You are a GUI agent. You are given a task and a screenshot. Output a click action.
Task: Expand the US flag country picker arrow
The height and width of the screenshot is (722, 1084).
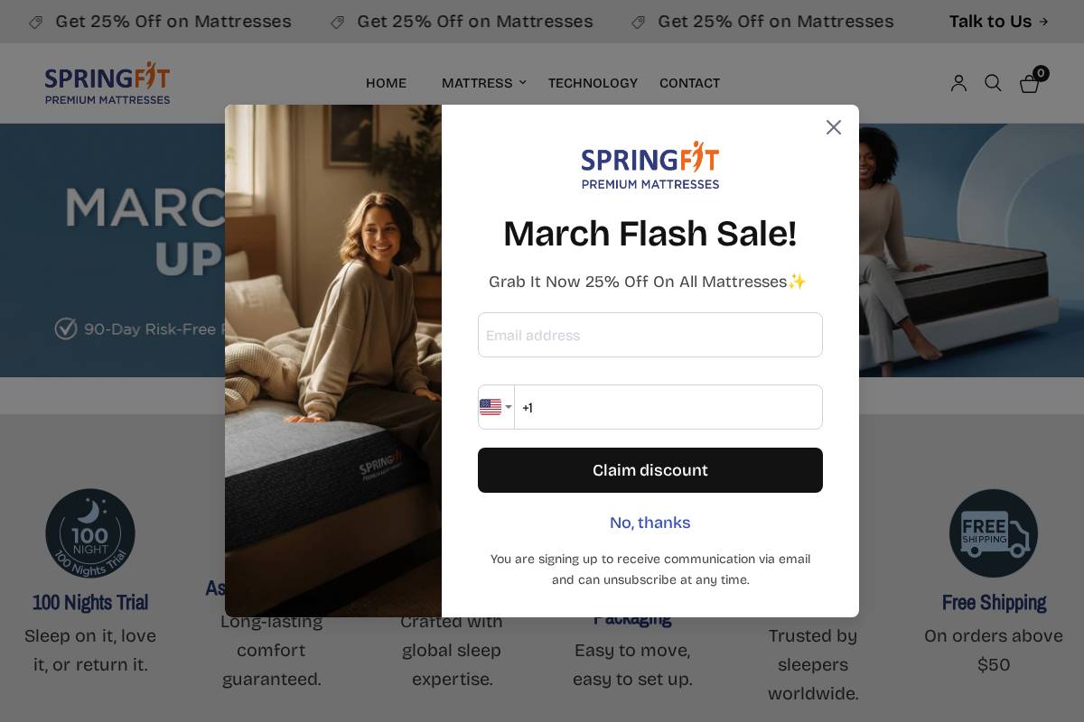(509, 407)
